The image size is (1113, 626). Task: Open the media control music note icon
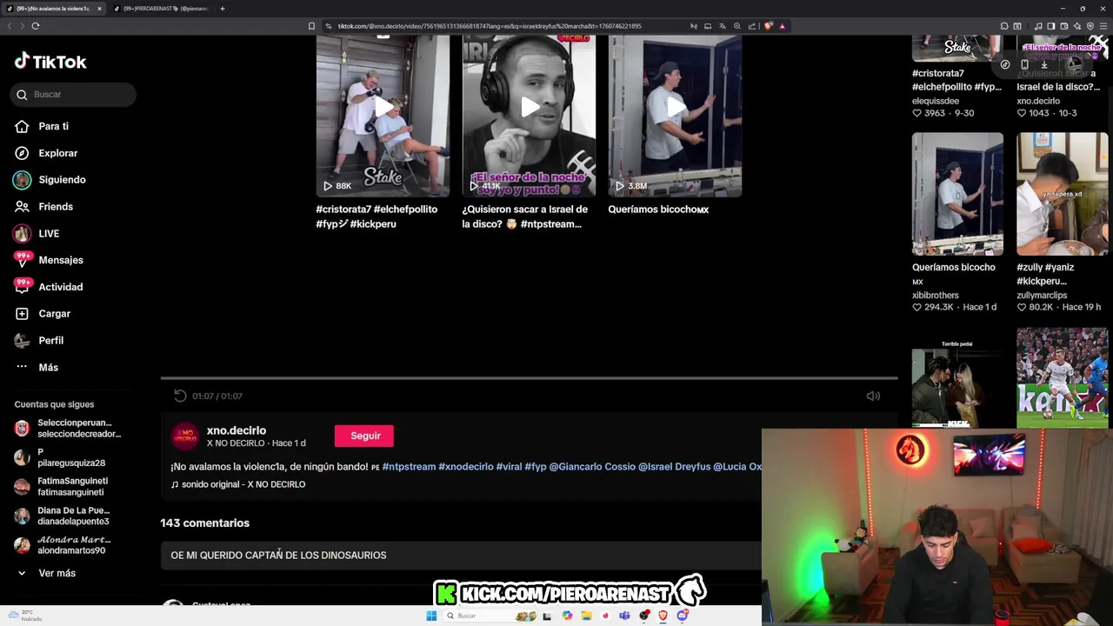(x=1038, y=26)
